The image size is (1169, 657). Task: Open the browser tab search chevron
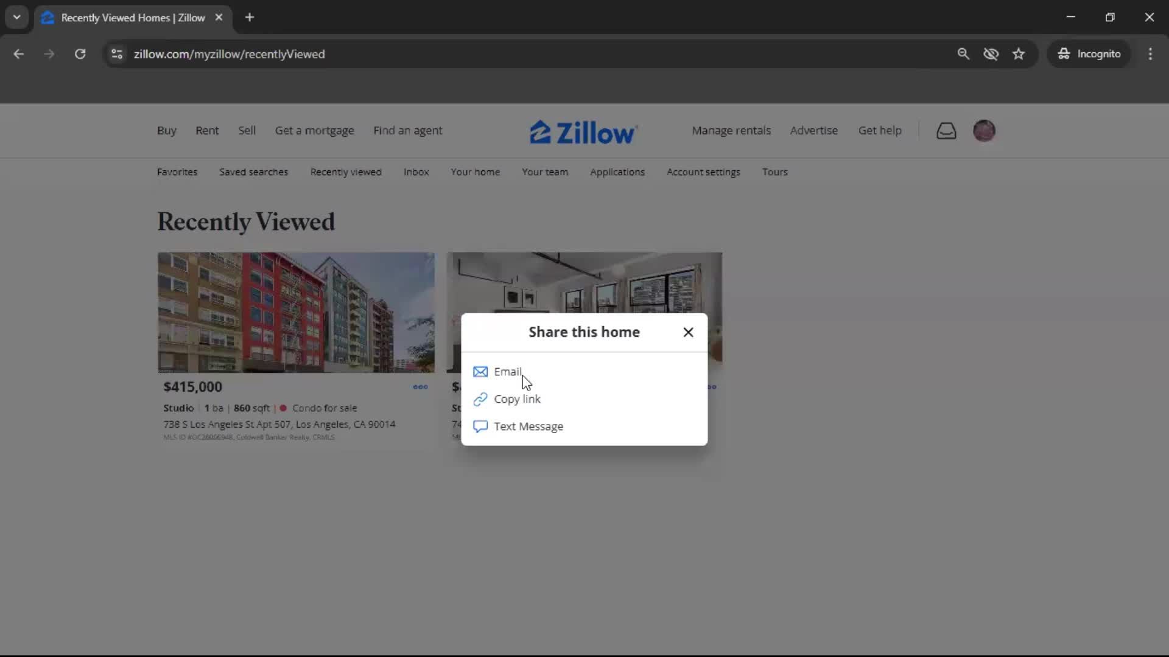tap(16, 17)
